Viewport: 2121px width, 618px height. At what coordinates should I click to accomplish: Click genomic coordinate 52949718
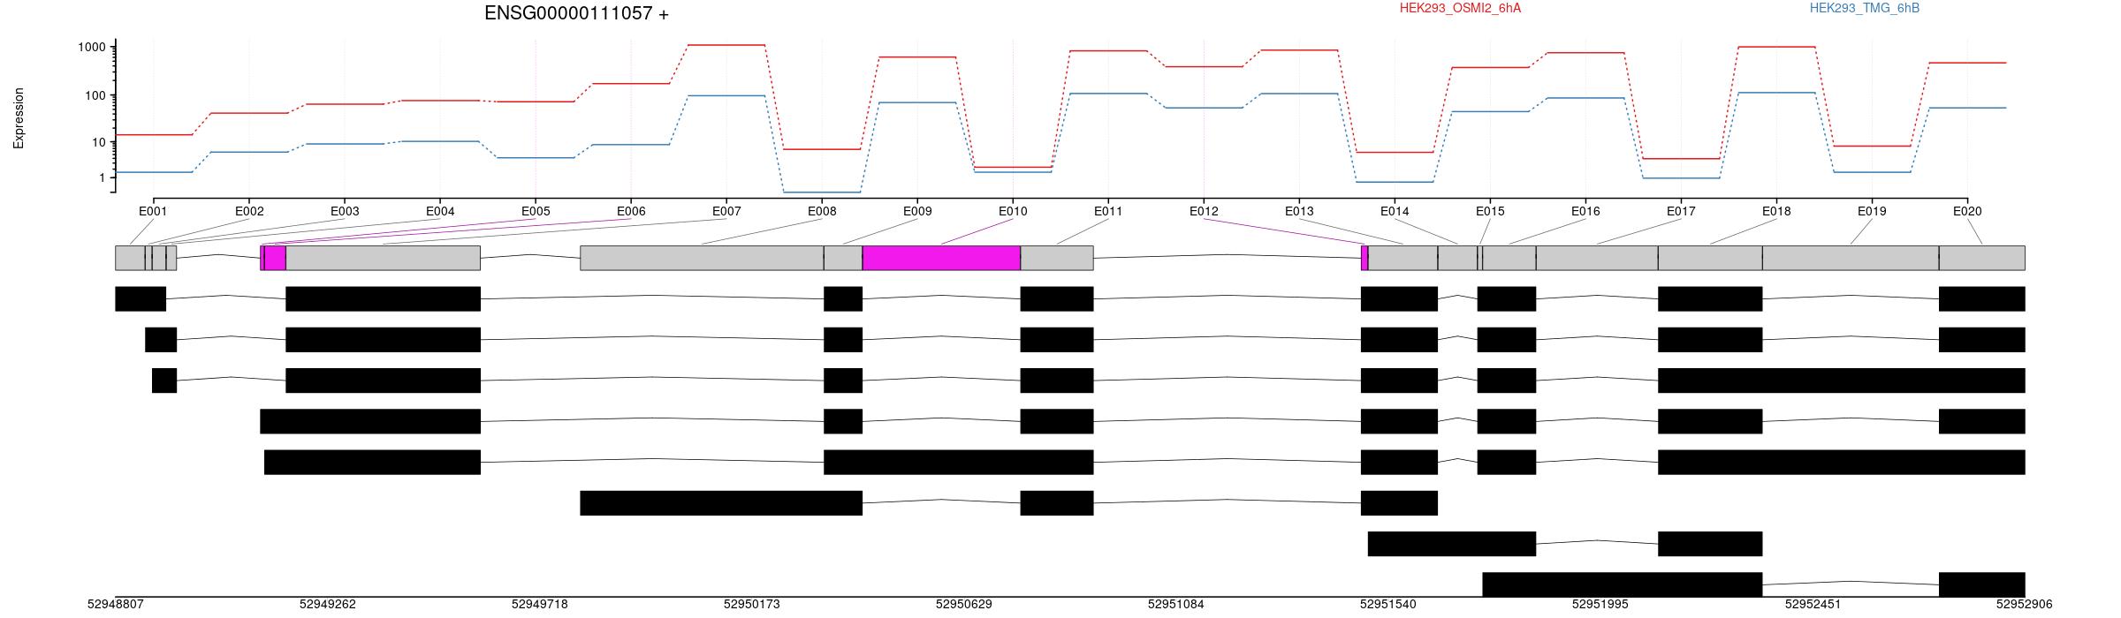click(x=540, y=605)
